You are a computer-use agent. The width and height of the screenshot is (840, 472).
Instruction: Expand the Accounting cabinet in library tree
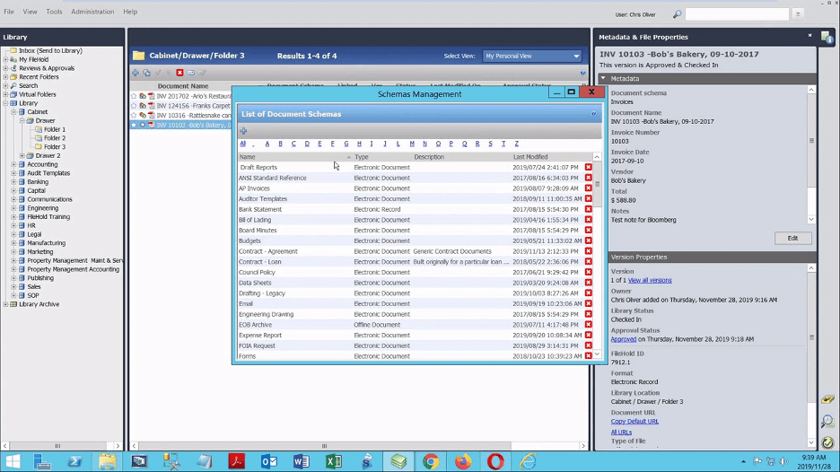click(13, 164)
